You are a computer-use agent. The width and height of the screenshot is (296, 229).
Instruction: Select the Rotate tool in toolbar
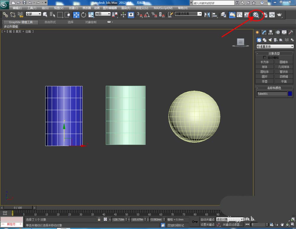83,15
